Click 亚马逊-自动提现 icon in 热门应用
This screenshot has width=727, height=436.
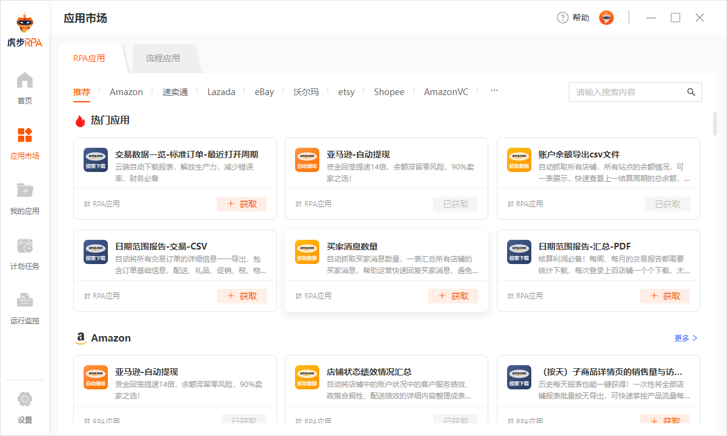pos(307,160)
